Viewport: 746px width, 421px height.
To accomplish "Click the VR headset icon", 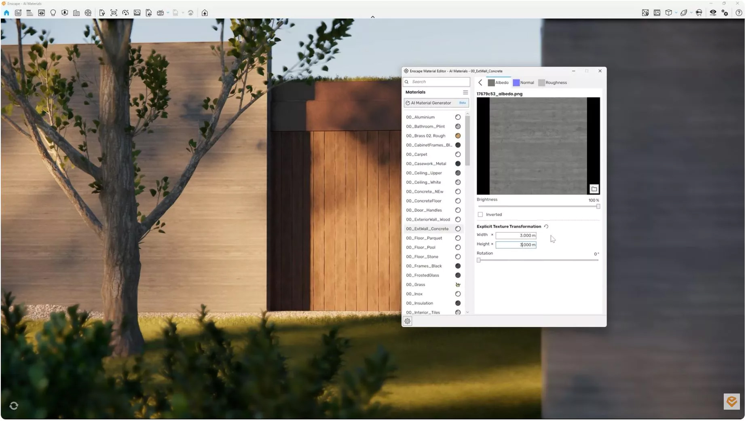I will point(699,13).
